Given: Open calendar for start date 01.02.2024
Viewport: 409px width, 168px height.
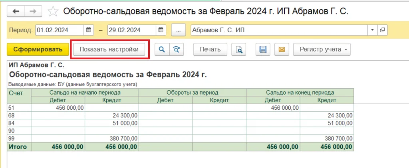Looking at the screenshot, I should [x=89, y=30].
